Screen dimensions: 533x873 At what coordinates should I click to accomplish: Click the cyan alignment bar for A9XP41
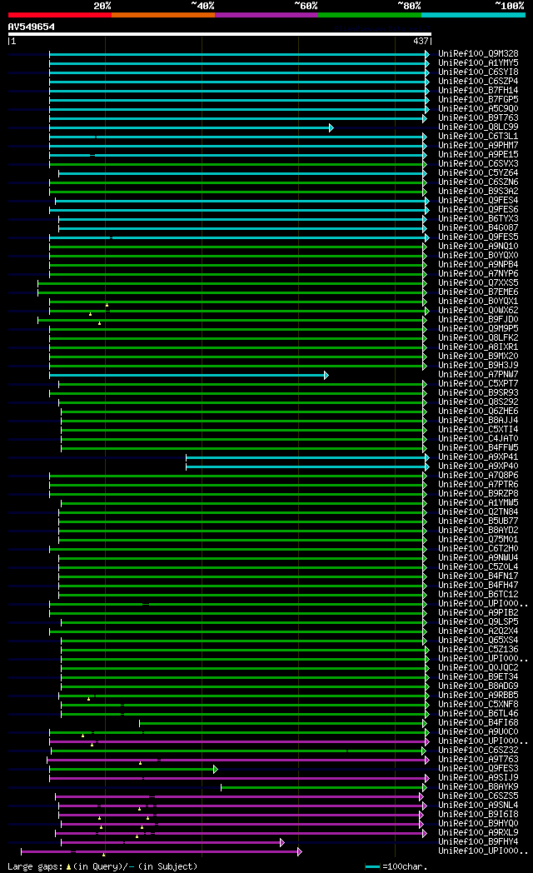pos(307,457)
